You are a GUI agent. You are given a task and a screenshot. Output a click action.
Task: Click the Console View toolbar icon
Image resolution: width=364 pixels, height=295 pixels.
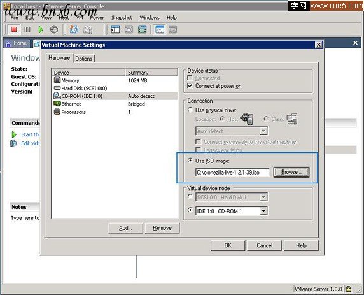click(172, 29)
